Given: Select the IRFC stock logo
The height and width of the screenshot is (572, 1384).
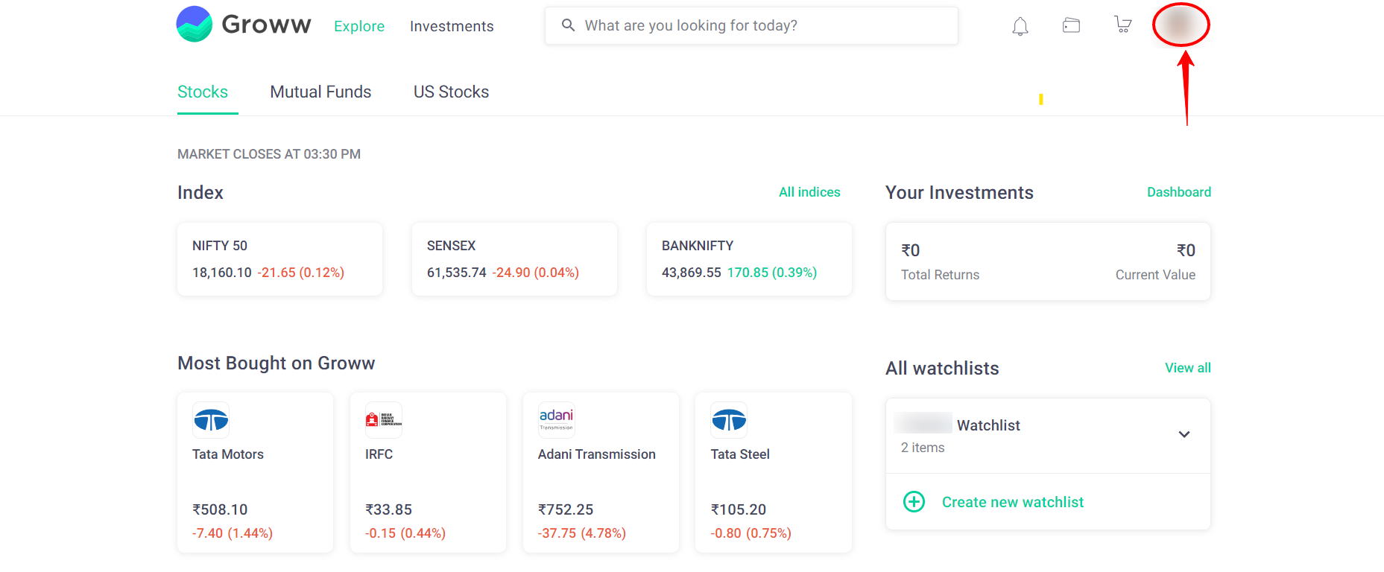Looking at the screenshot, I should click(383, 420).
